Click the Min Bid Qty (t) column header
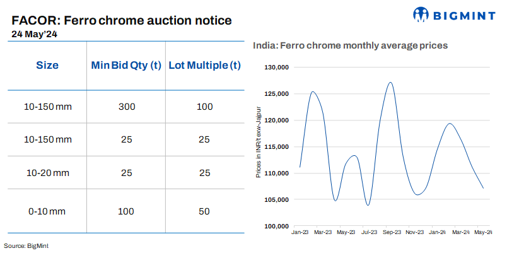Image resolution: width=507 pixels, height=253 pixels. pos(126,65)
